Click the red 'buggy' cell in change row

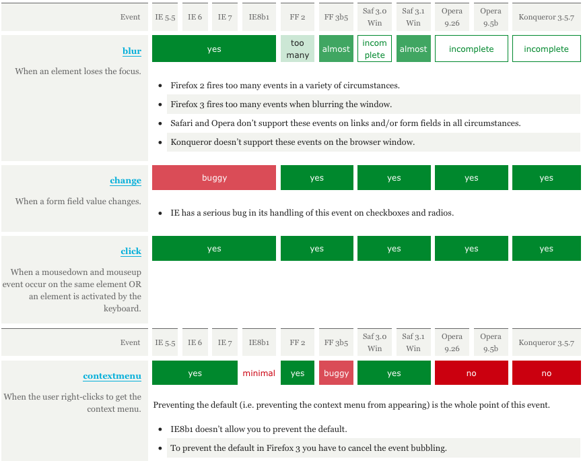pyautogui.click(x=214, y=178)
